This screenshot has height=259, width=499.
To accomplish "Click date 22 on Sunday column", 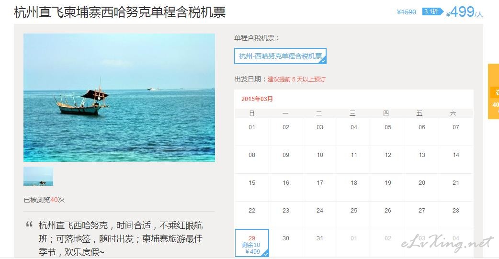I will point(252,215).
